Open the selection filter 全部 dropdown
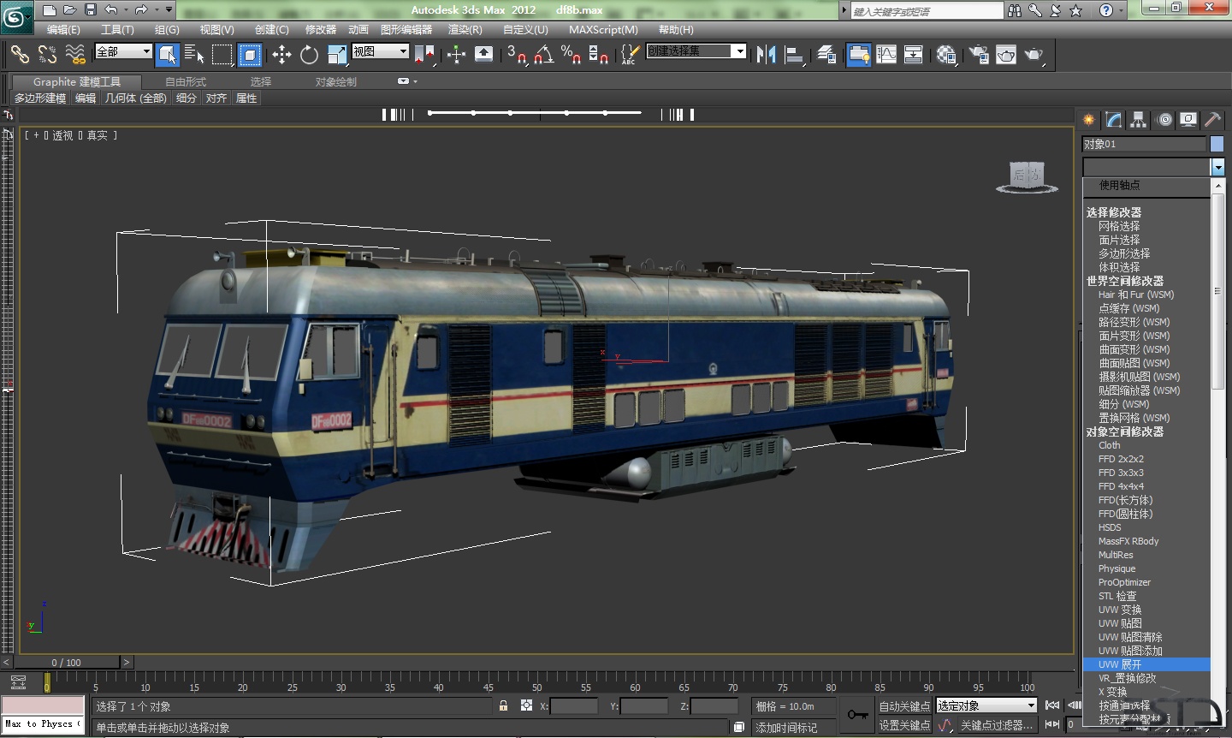This screenshot has height=738, width=1232. pos(123,51)
